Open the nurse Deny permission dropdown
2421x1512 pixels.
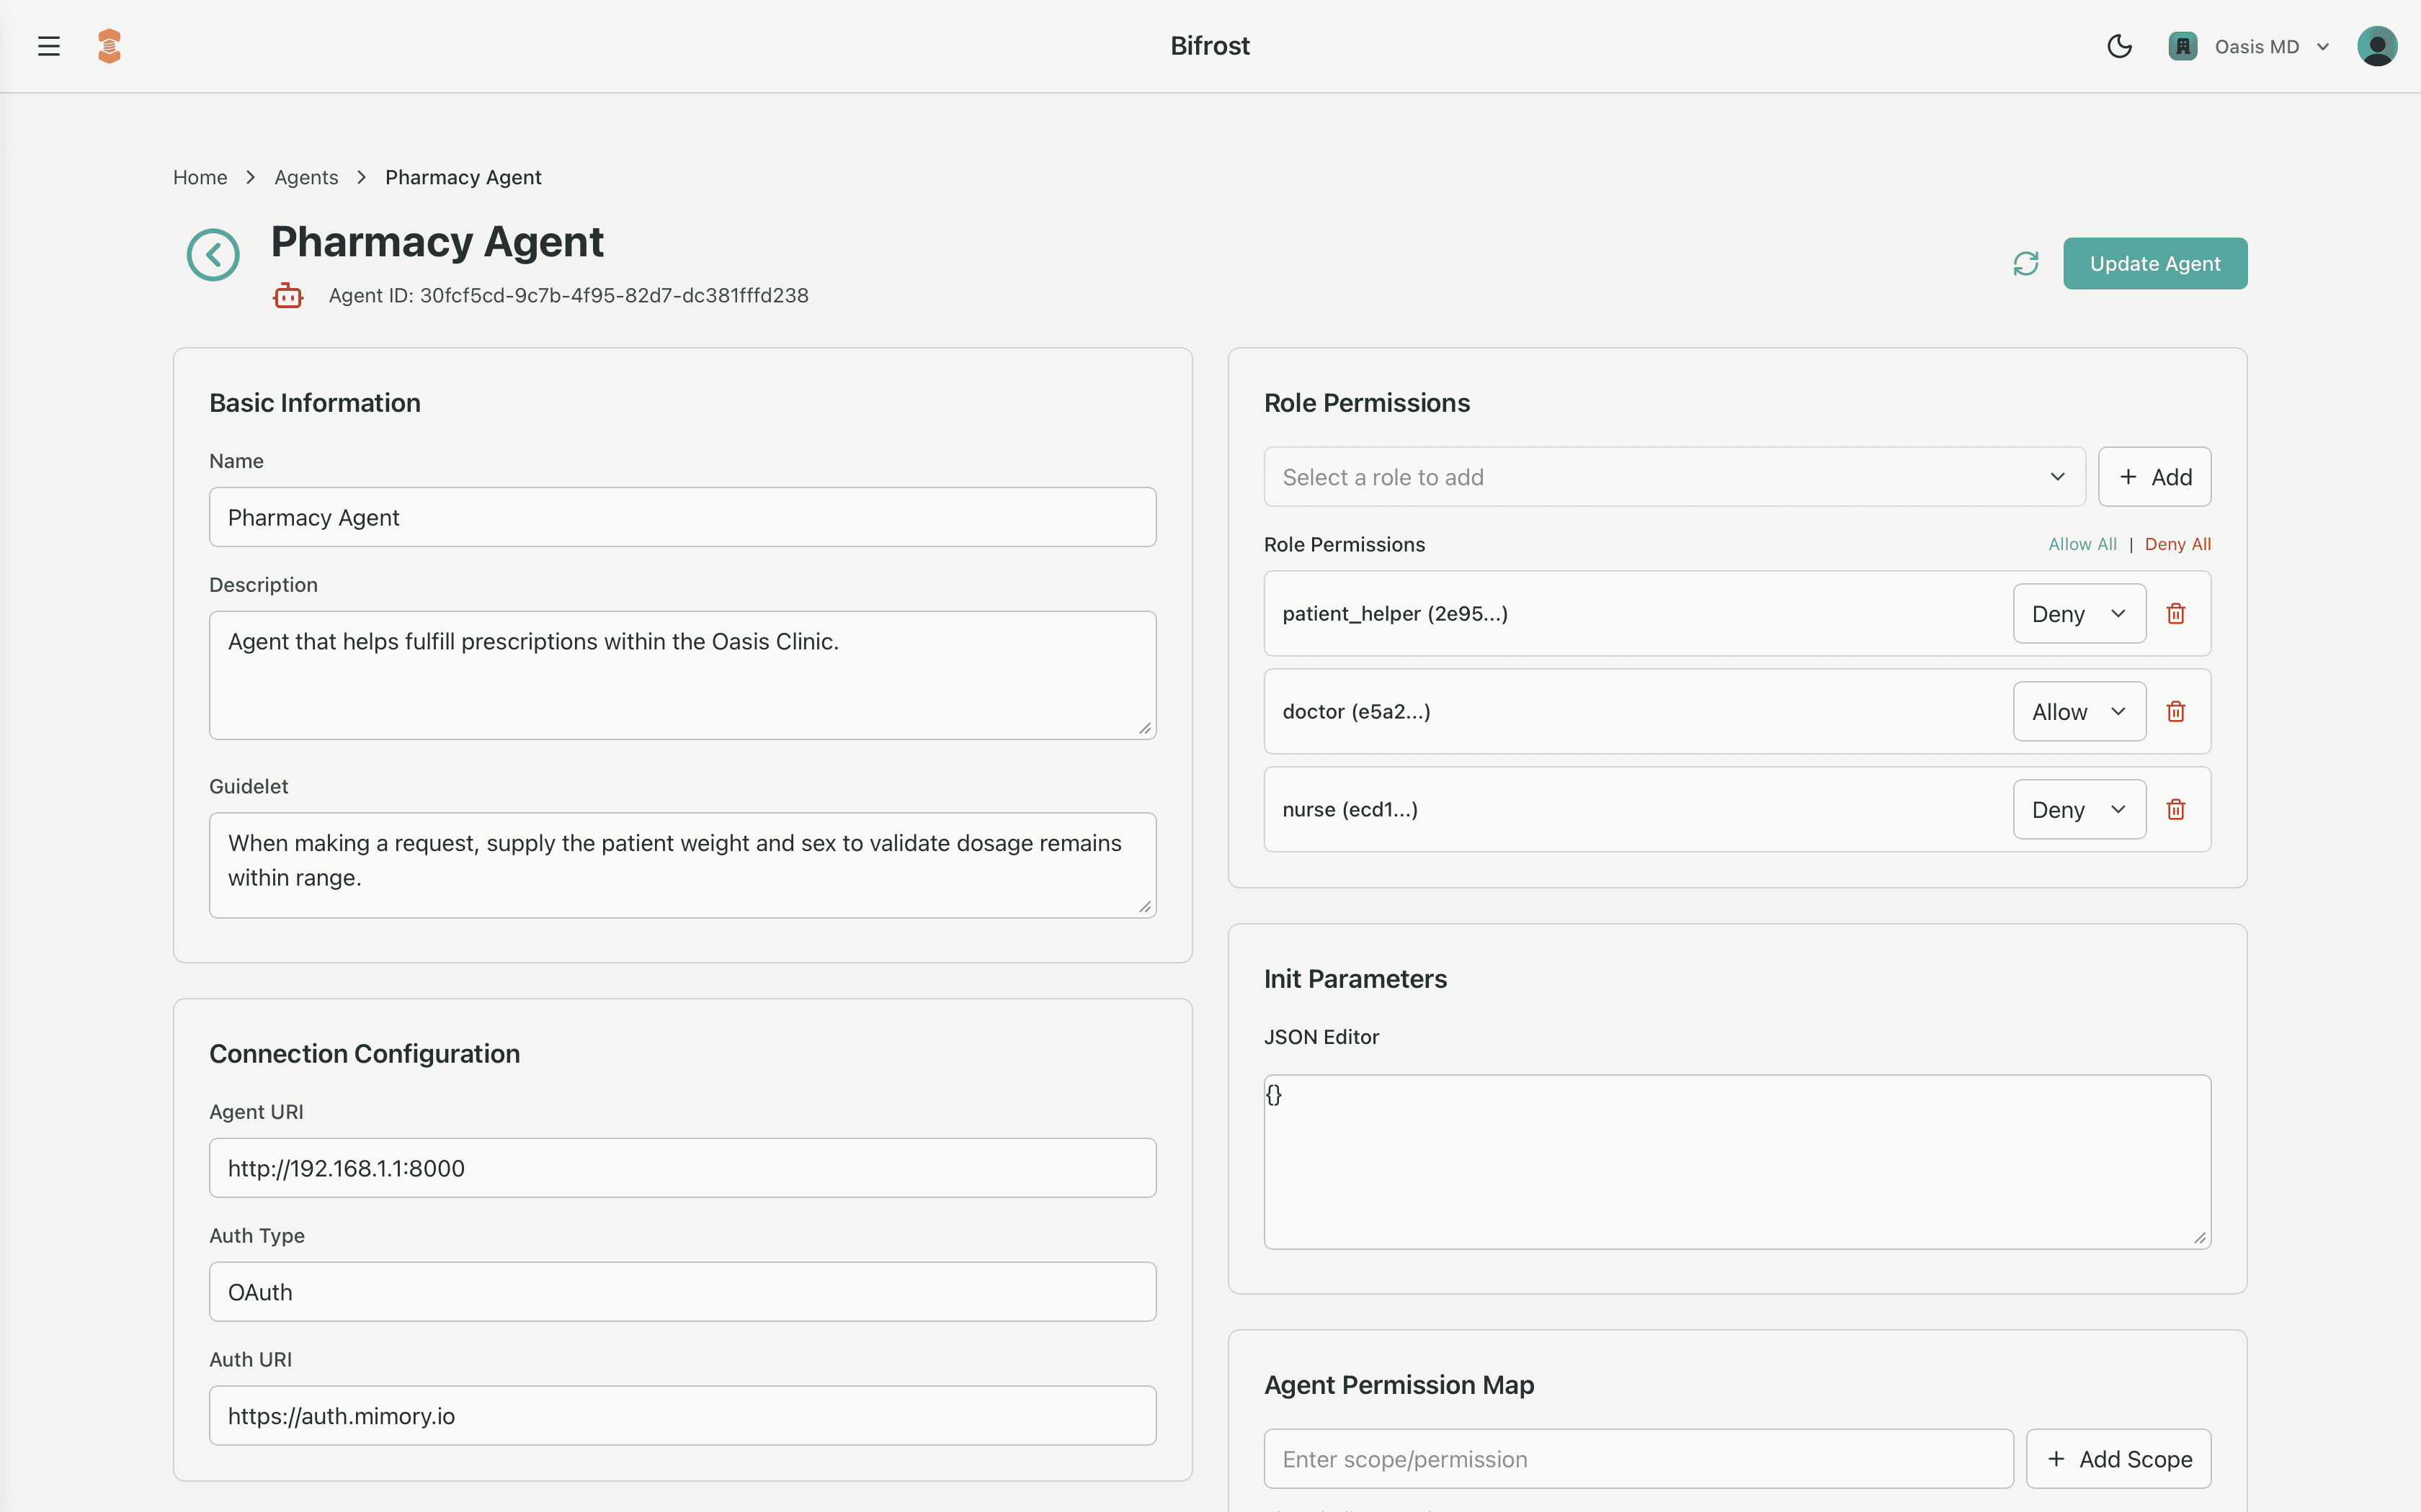coord(2078,809)
